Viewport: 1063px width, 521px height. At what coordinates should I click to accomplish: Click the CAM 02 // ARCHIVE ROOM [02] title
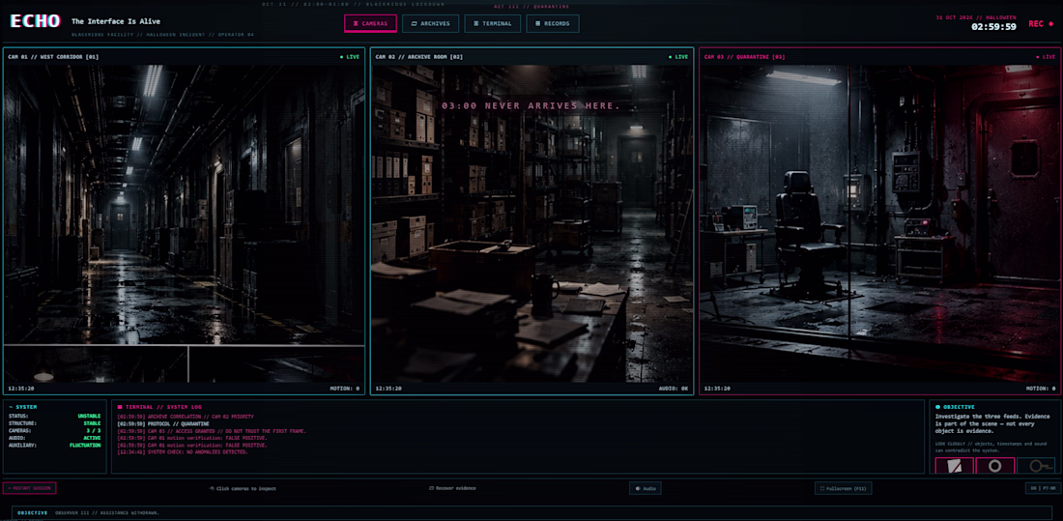click(419, 57)
